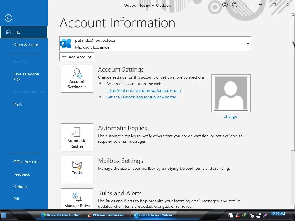Switch to CCleaner - Professional taskbar window
295x221 pixels.
(x=107, y=215)
